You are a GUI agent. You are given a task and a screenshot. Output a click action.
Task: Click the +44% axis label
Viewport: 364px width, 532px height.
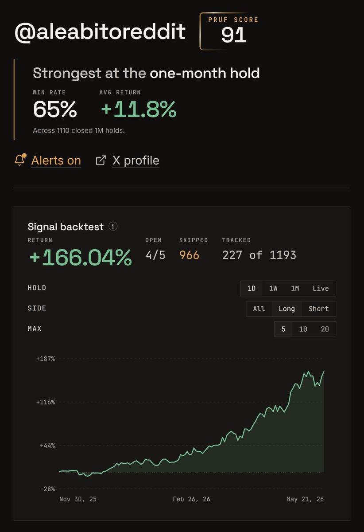point(47,446)
